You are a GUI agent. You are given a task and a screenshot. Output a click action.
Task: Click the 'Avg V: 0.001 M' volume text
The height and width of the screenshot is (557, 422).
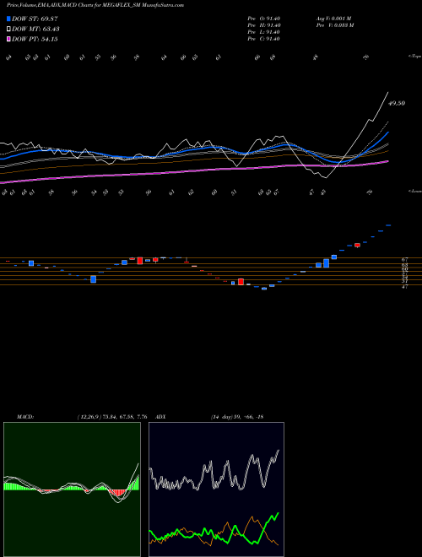click(x=333, y=19)
